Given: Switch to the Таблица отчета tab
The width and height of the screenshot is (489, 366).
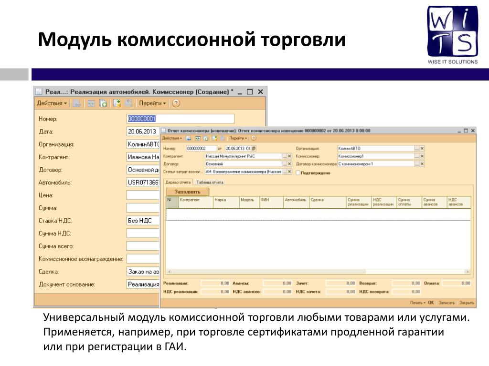Looking at the screenshot, I should (x=210, y=183).
